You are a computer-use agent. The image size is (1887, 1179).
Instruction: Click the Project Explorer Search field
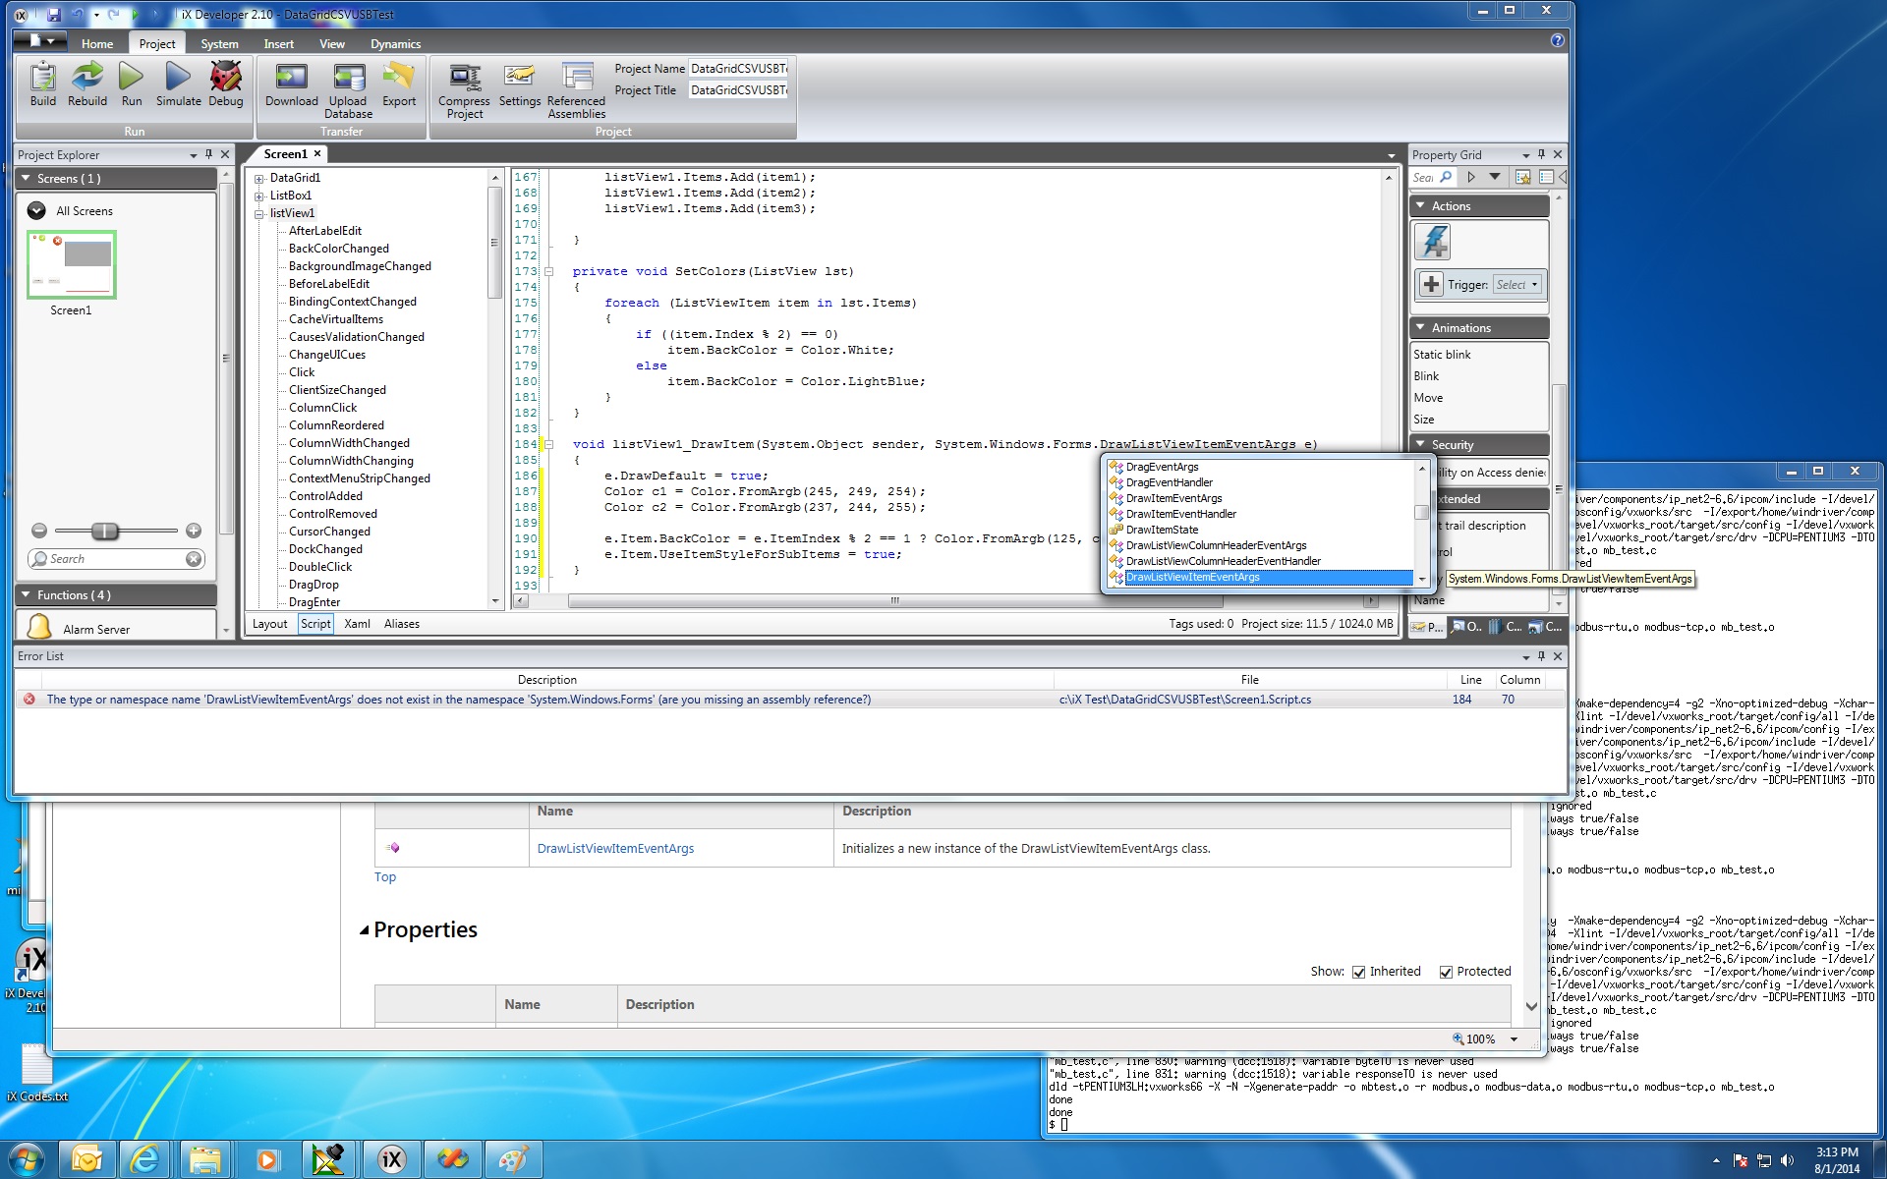point(115,558)
